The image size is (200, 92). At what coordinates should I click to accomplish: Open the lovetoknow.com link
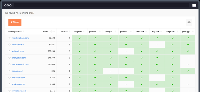tap(19, 91)
